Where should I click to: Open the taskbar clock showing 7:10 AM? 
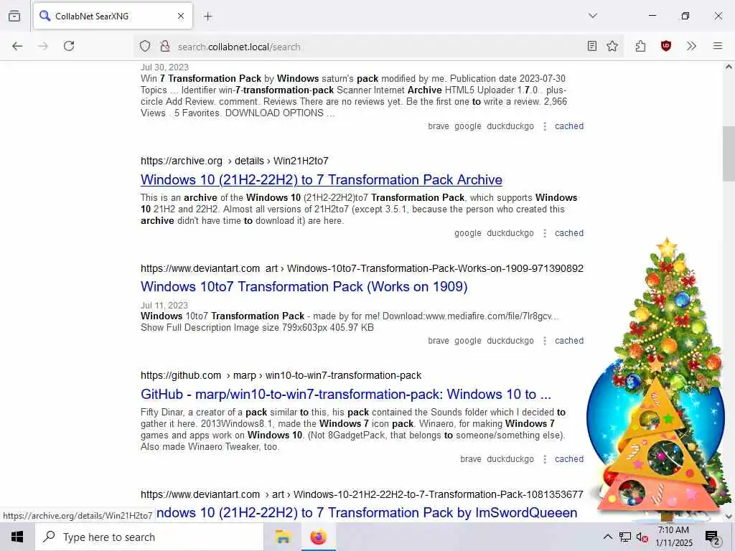click(673, 537)
